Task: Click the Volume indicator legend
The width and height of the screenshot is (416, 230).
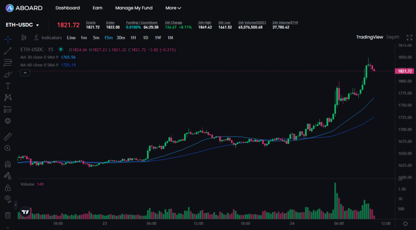Action: [x=32, y=184]
